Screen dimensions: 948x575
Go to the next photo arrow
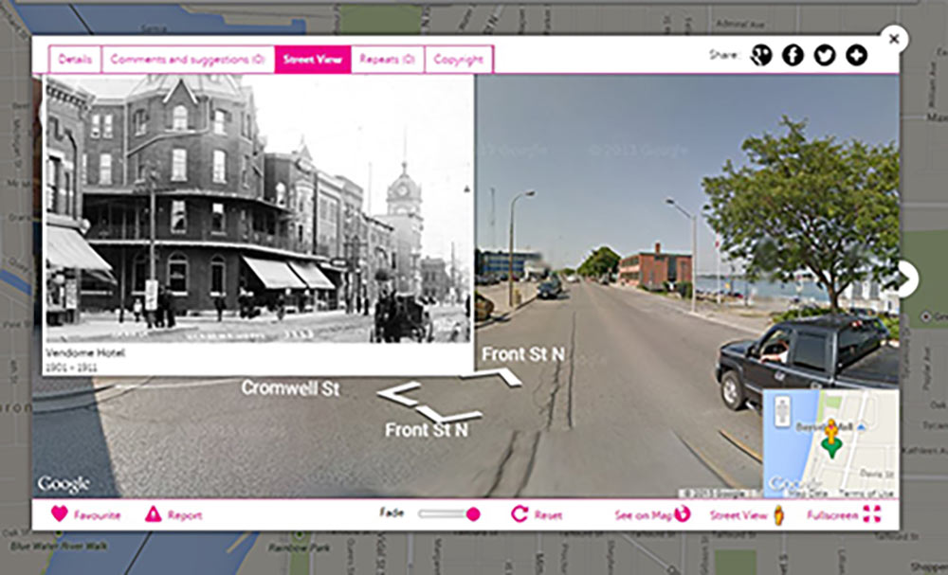[905, 279]
